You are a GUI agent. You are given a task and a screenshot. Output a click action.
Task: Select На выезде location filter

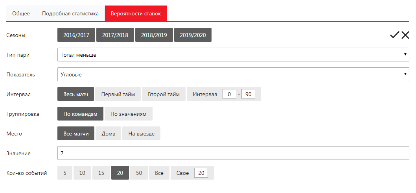(x=141, y=134)
